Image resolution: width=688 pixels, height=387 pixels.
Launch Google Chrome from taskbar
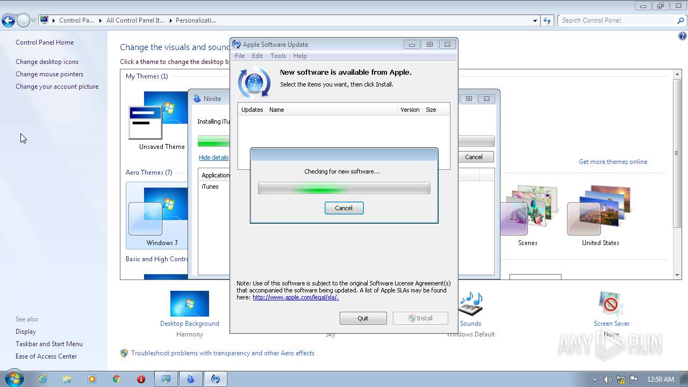tap(117, 379)
